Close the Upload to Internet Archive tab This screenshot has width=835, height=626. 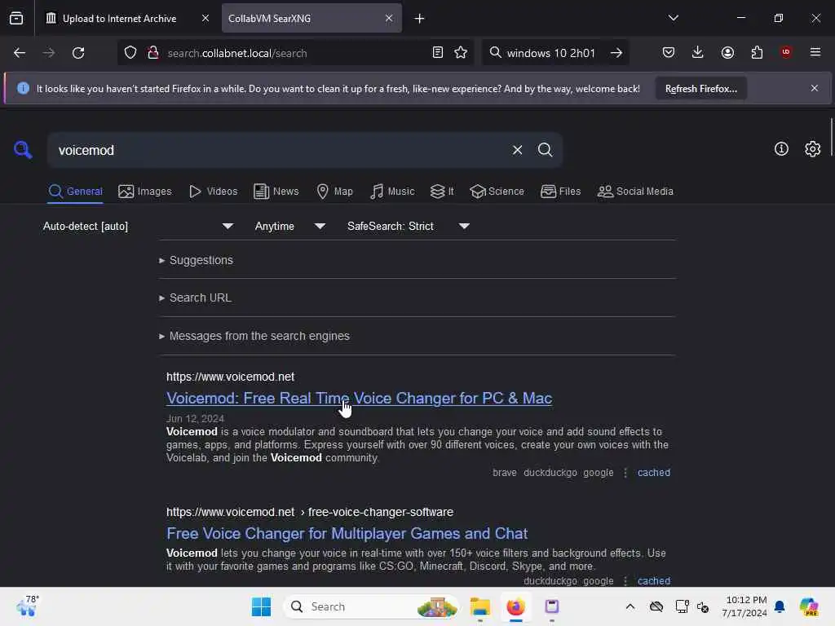click(205, 18)
